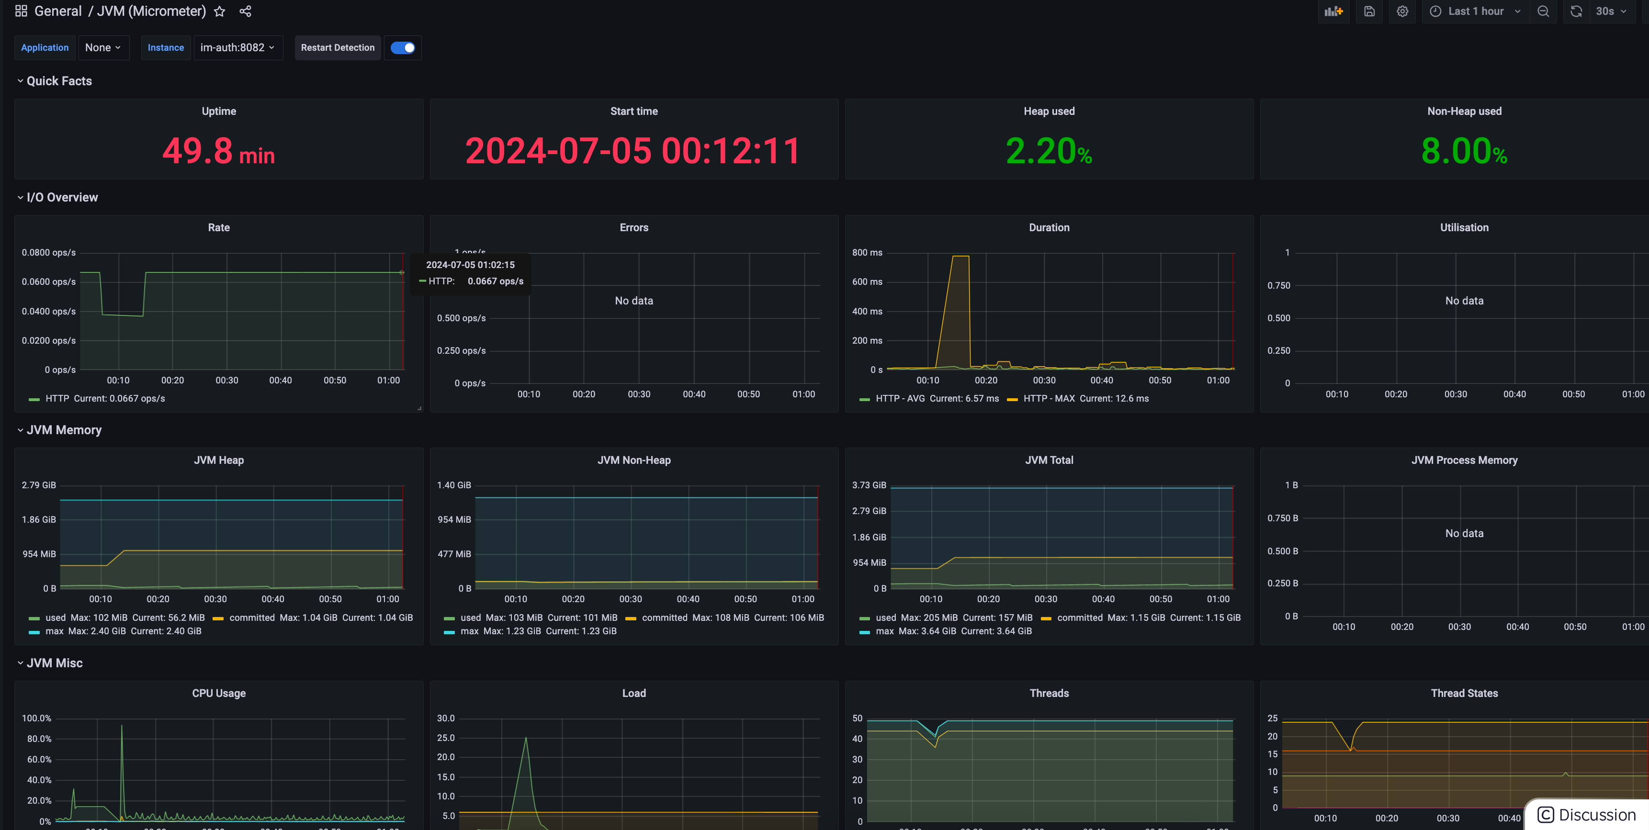Open the share dashboard icon
1649x830 pixels.
pyautogui.click(x=245, y=11)
